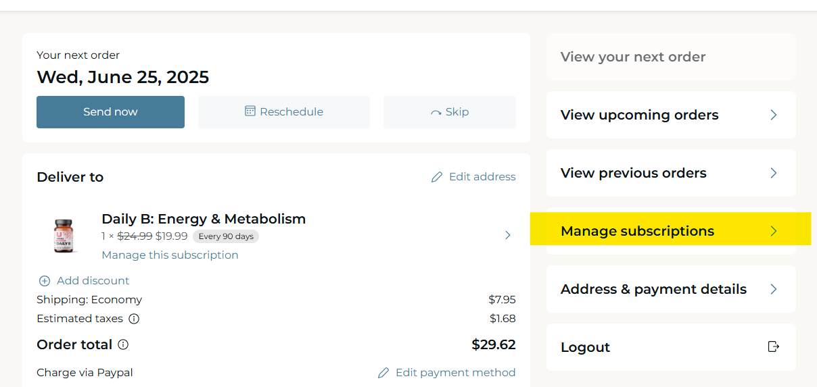This screenshot has height=387, width=817.
Task: Open View previous orders chevron
Action: click(774, 173)
